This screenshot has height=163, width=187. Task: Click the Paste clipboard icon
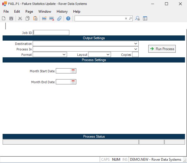point(35,18)
